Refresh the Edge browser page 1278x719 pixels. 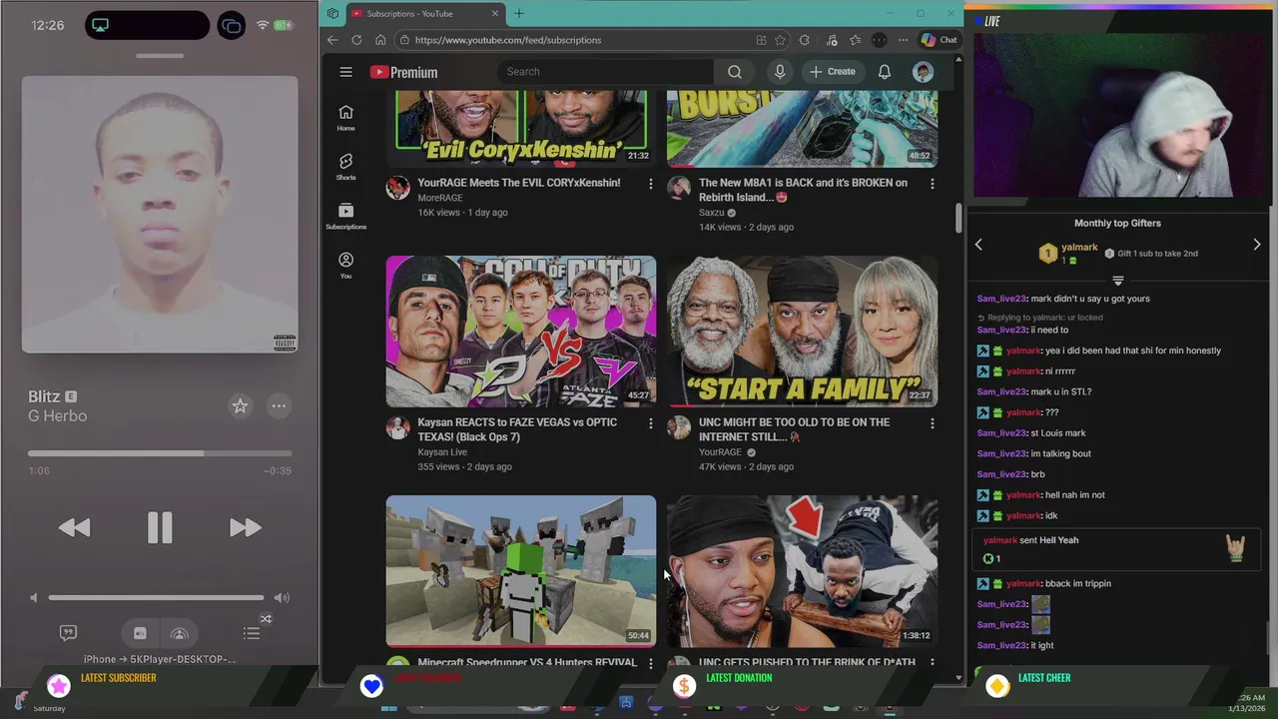pos(356,40)
